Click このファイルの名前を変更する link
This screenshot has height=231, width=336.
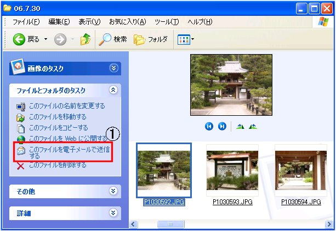coord(67,106)
